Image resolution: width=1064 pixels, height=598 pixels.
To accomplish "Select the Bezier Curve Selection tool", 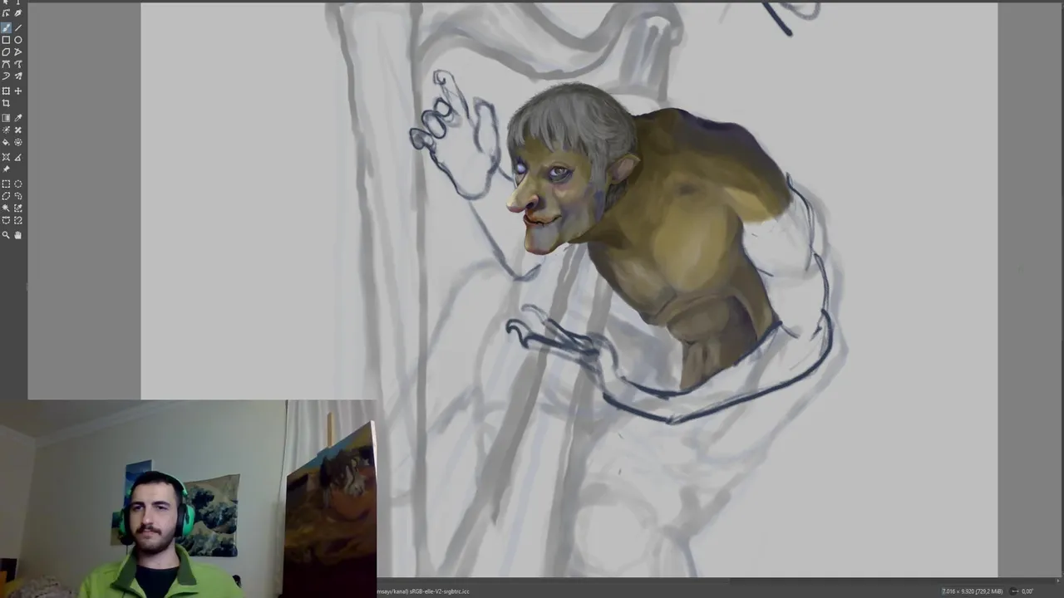I will tap(6, 220).
